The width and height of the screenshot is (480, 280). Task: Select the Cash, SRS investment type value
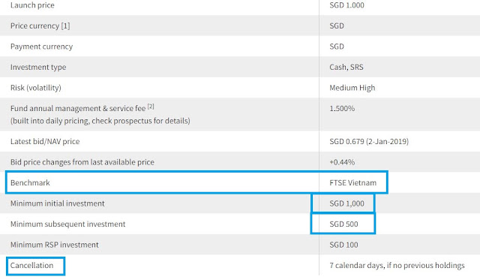[346, 67]
